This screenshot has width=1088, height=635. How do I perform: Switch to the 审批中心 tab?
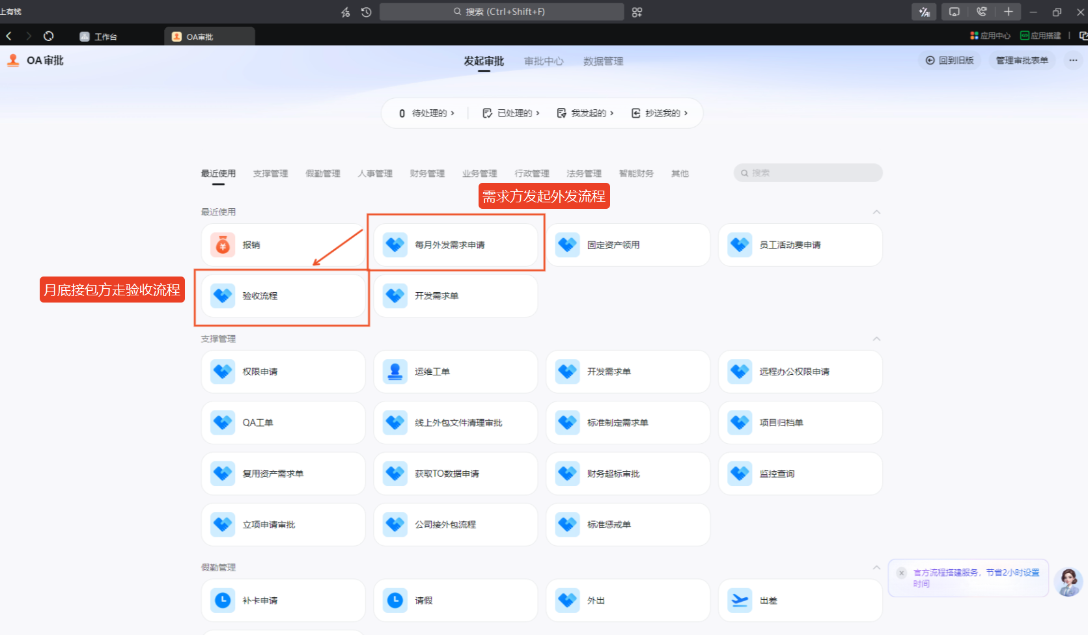(x=544, y=61)
